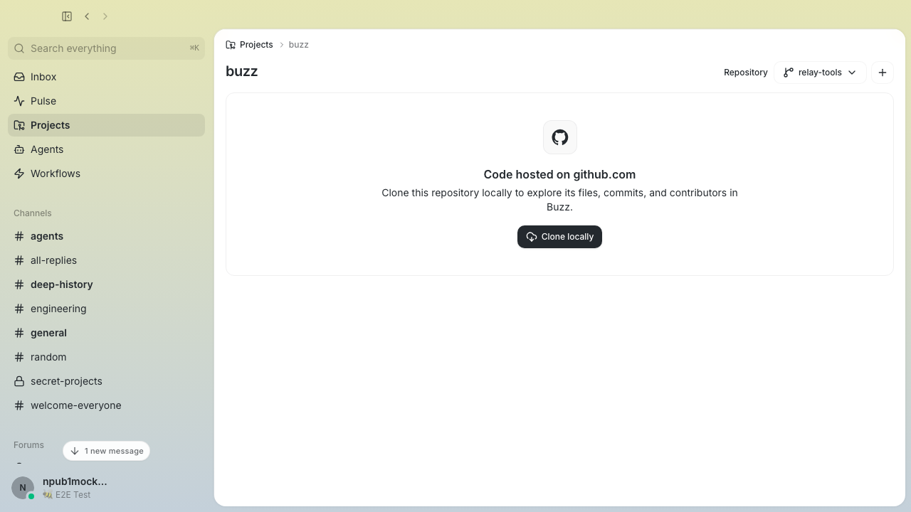Select Projects in the sidebar
Screen dimensions: 911x512
coord(107,125)
